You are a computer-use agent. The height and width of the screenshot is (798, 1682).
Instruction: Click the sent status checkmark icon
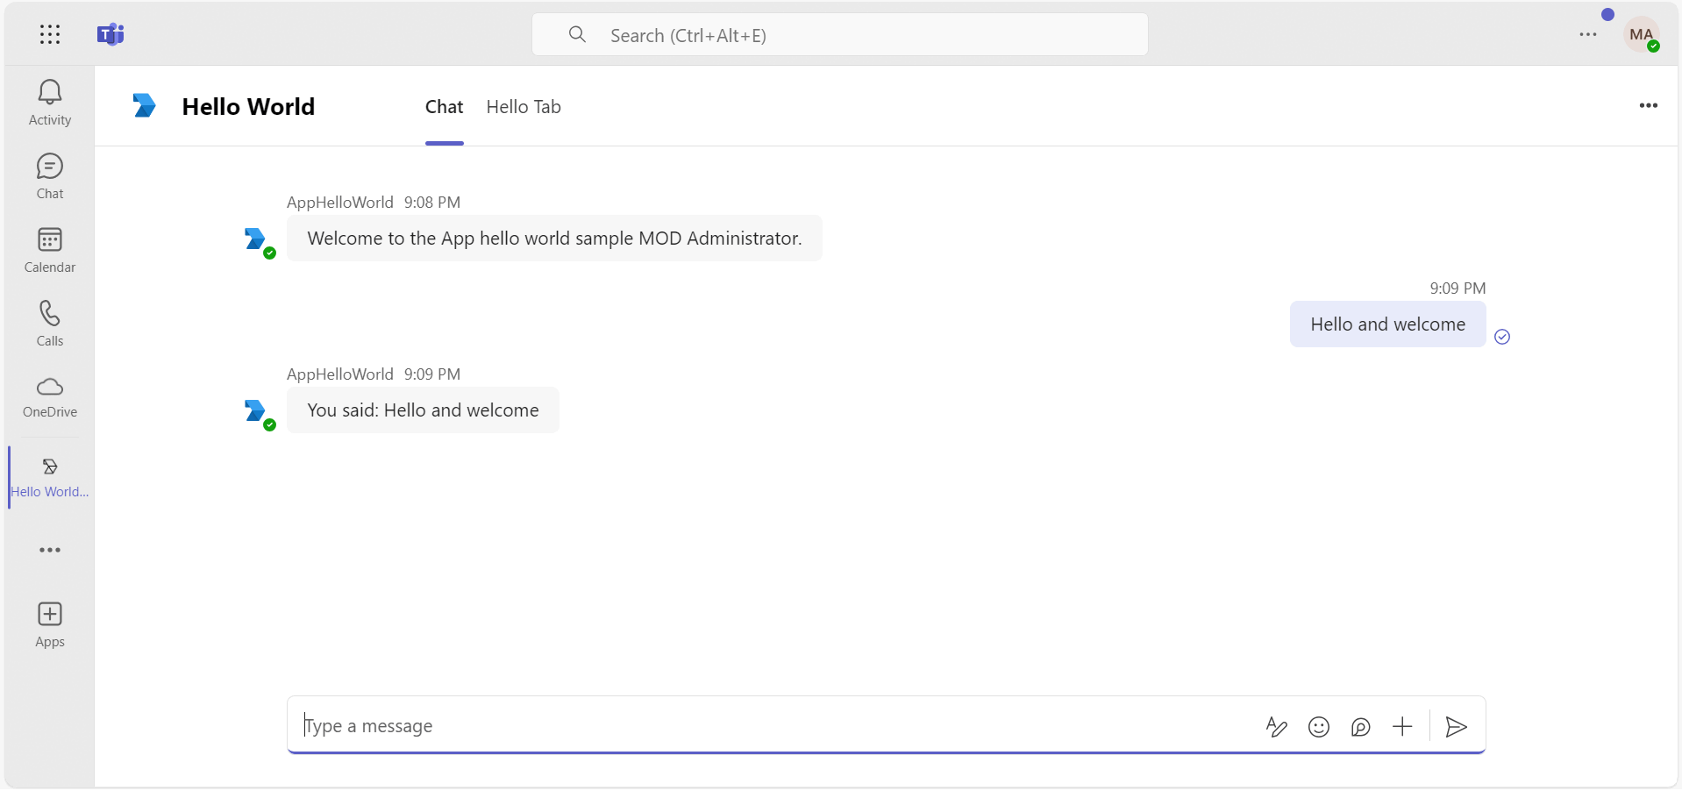tap(1502, 337)
